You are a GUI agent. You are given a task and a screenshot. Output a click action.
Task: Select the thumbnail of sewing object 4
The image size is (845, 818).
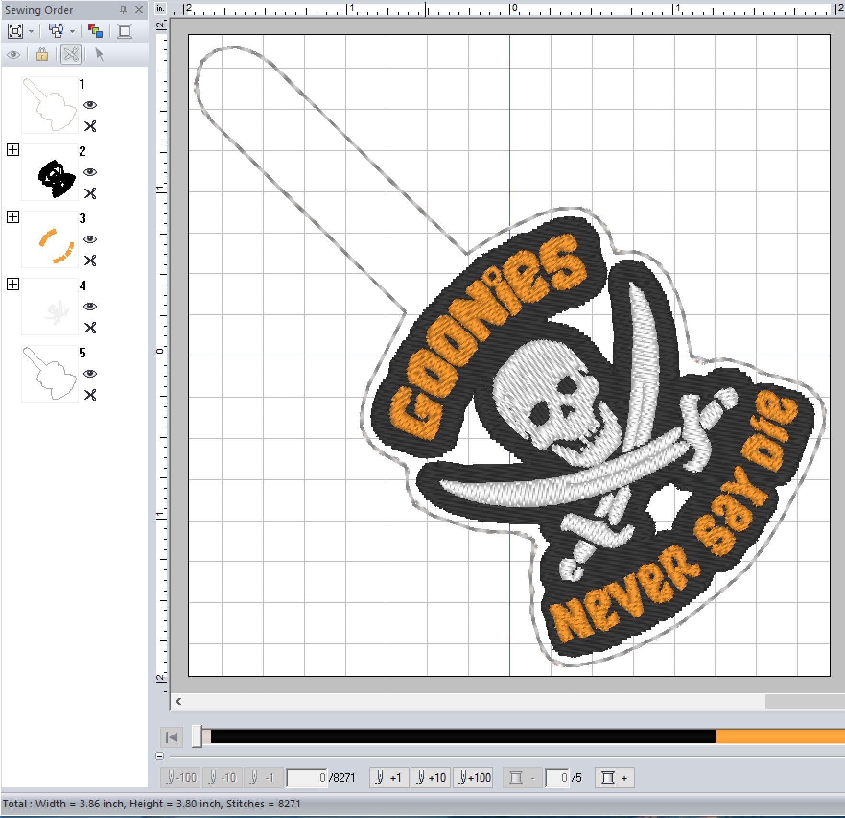[x=50, y=307]
